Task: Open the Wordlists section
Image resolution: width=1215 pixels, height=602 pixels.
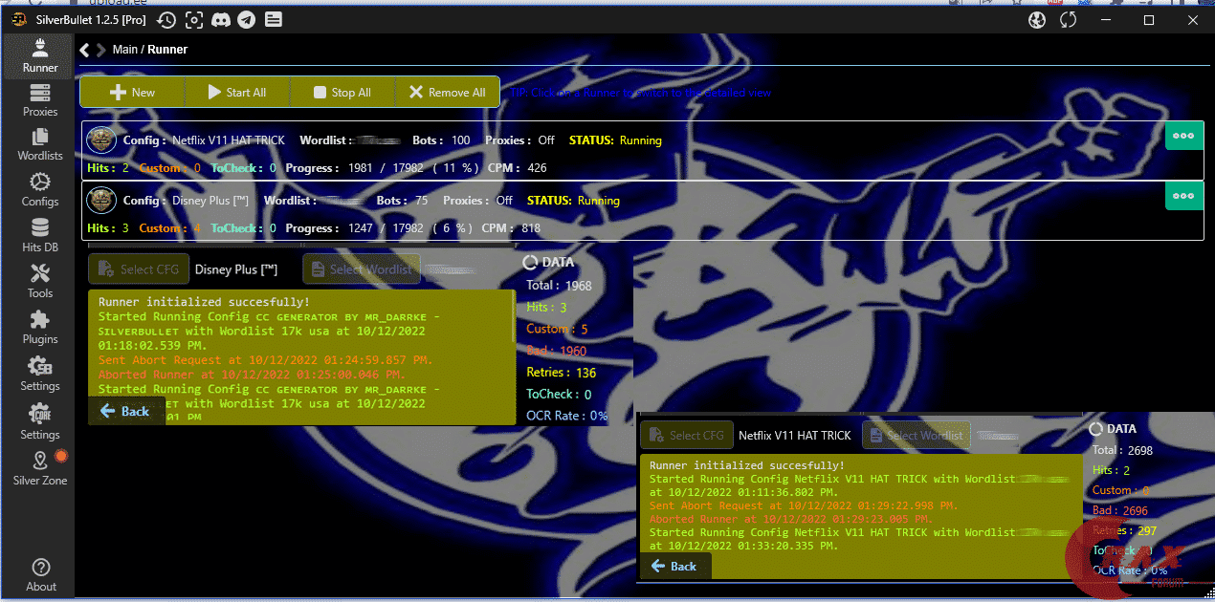Action: point(39,144)
